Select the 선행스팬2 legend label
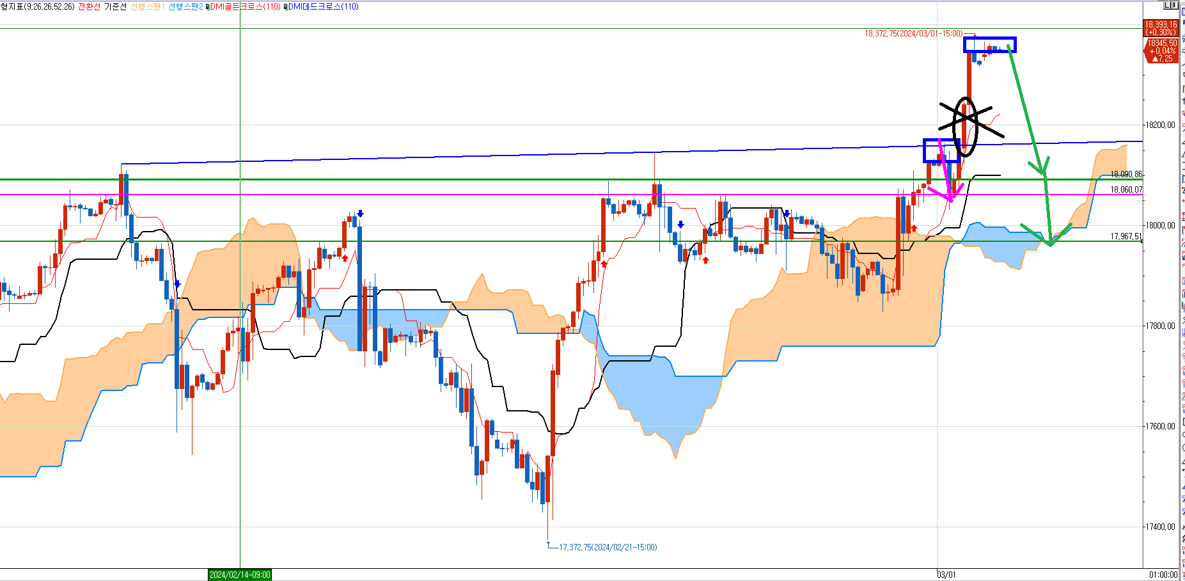The height and width of the screenshot is (581, 1185). pyautogui.click(x=185, y=6)
